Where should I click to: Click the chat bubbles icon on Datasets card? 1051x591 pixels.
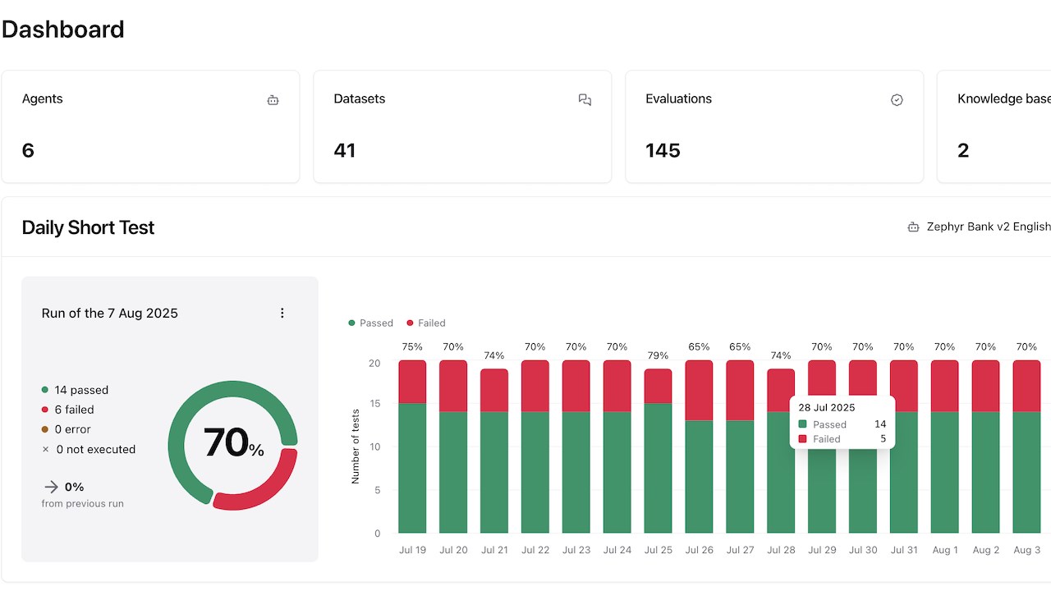point(585,100)
